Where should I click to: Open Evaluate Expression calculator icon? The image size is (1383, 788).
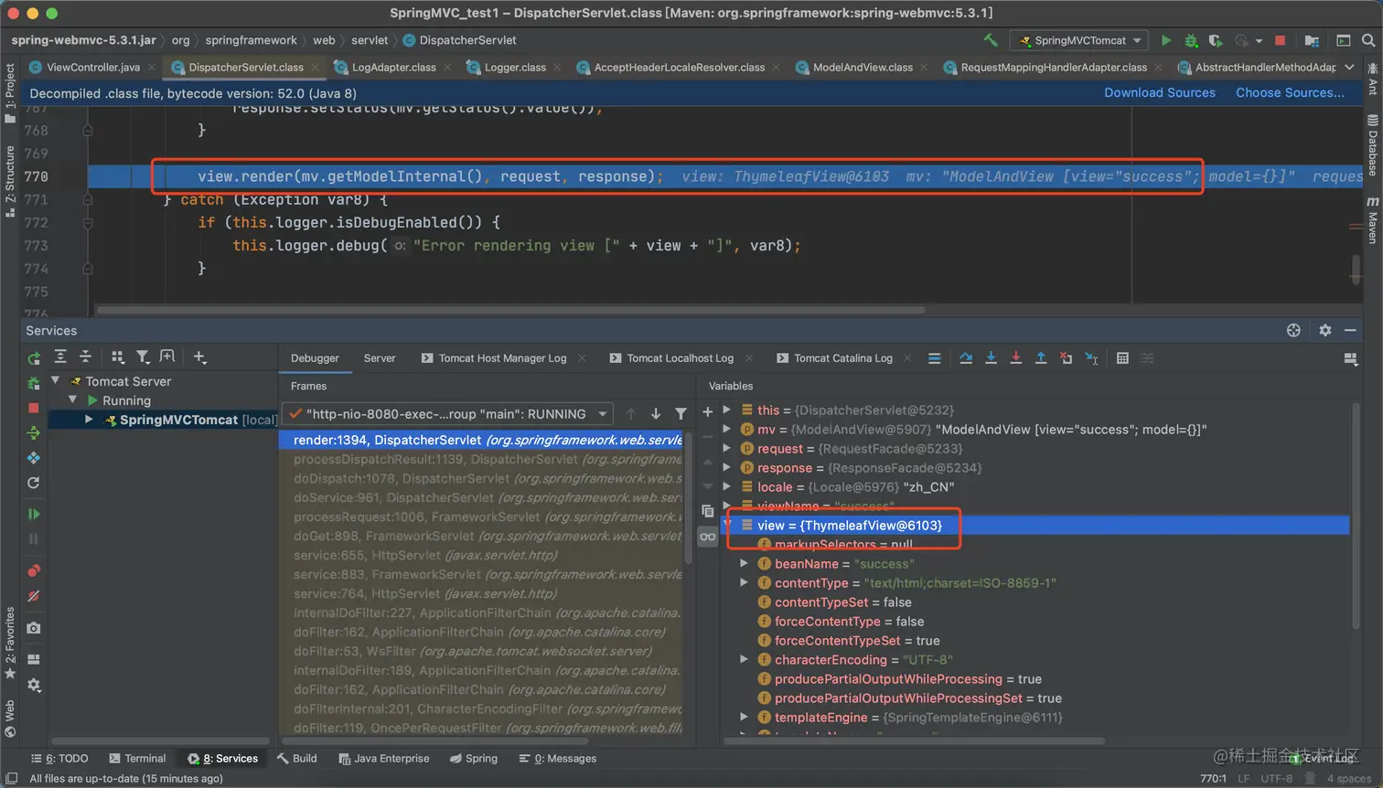tap(1122, 358)
